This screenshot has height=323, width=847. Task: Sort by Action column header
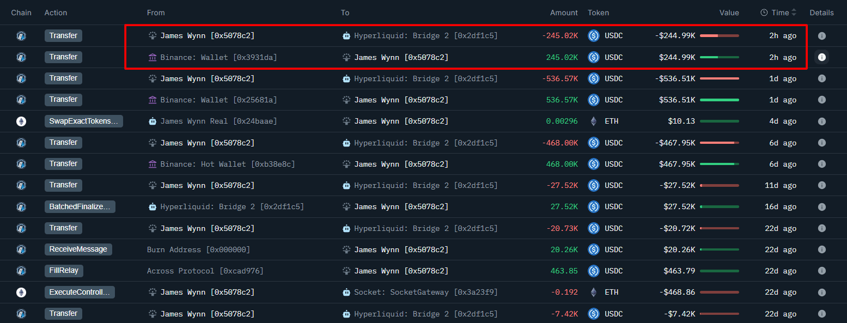pyautogui.click(x=56, y=13)
